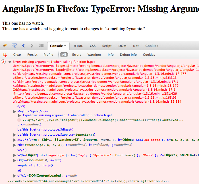Open the CSS panel tab
The height and width of the screenshot is (184, 199).
[x=92, y=46]
